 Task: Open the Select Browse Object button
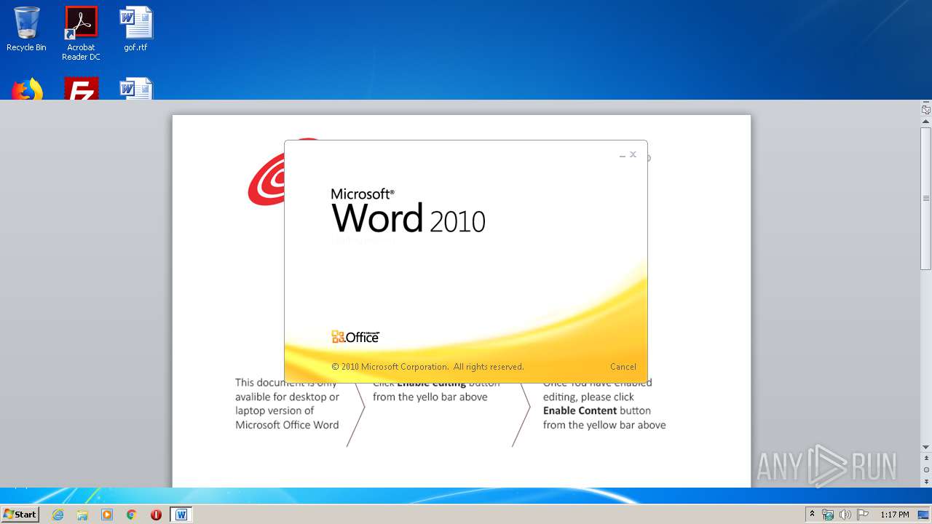tap(926, 470)
